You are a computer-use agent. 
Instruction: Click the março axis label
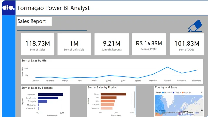pos(65,81)
